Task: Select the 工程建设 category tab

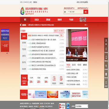Action: 24,36
